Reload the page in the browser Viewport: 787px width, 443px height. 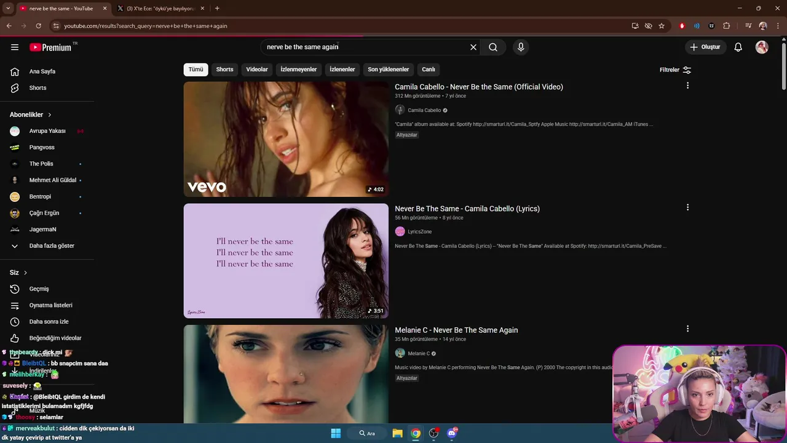[x=38, y=26]
